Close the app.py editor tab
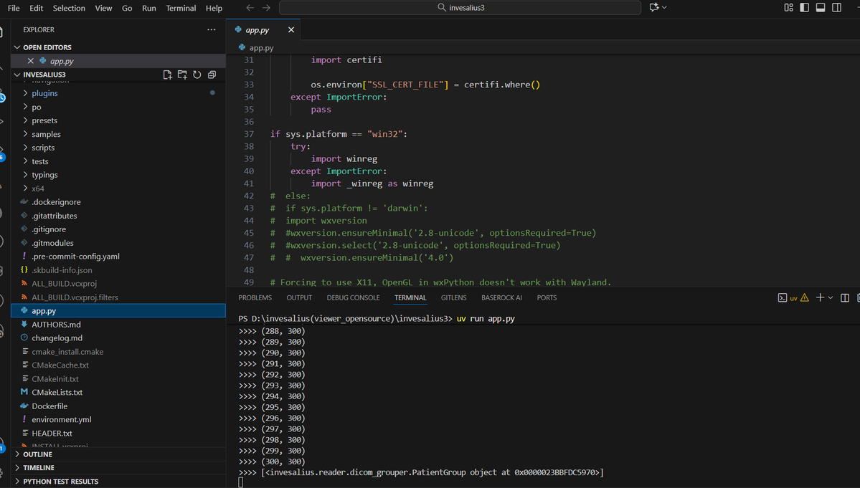 pos(290,30)
